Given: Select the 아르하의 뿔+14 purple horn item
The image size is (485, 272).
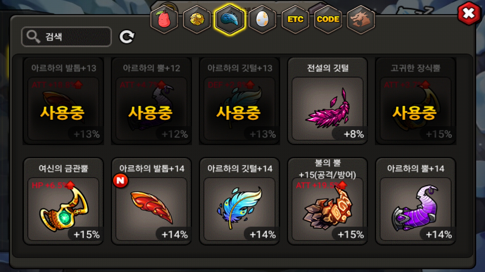Looking at the screenshot, I should click(x=416, y=201).
